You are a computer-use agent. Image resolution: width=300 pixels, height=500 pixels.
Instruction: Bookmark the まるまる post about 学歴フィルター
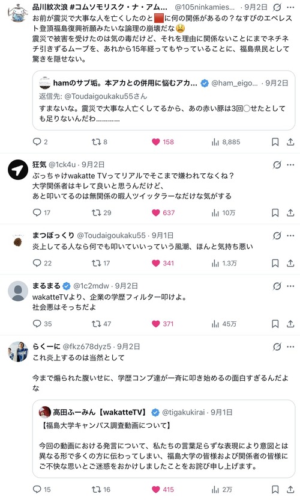click(x=275, y=324)
